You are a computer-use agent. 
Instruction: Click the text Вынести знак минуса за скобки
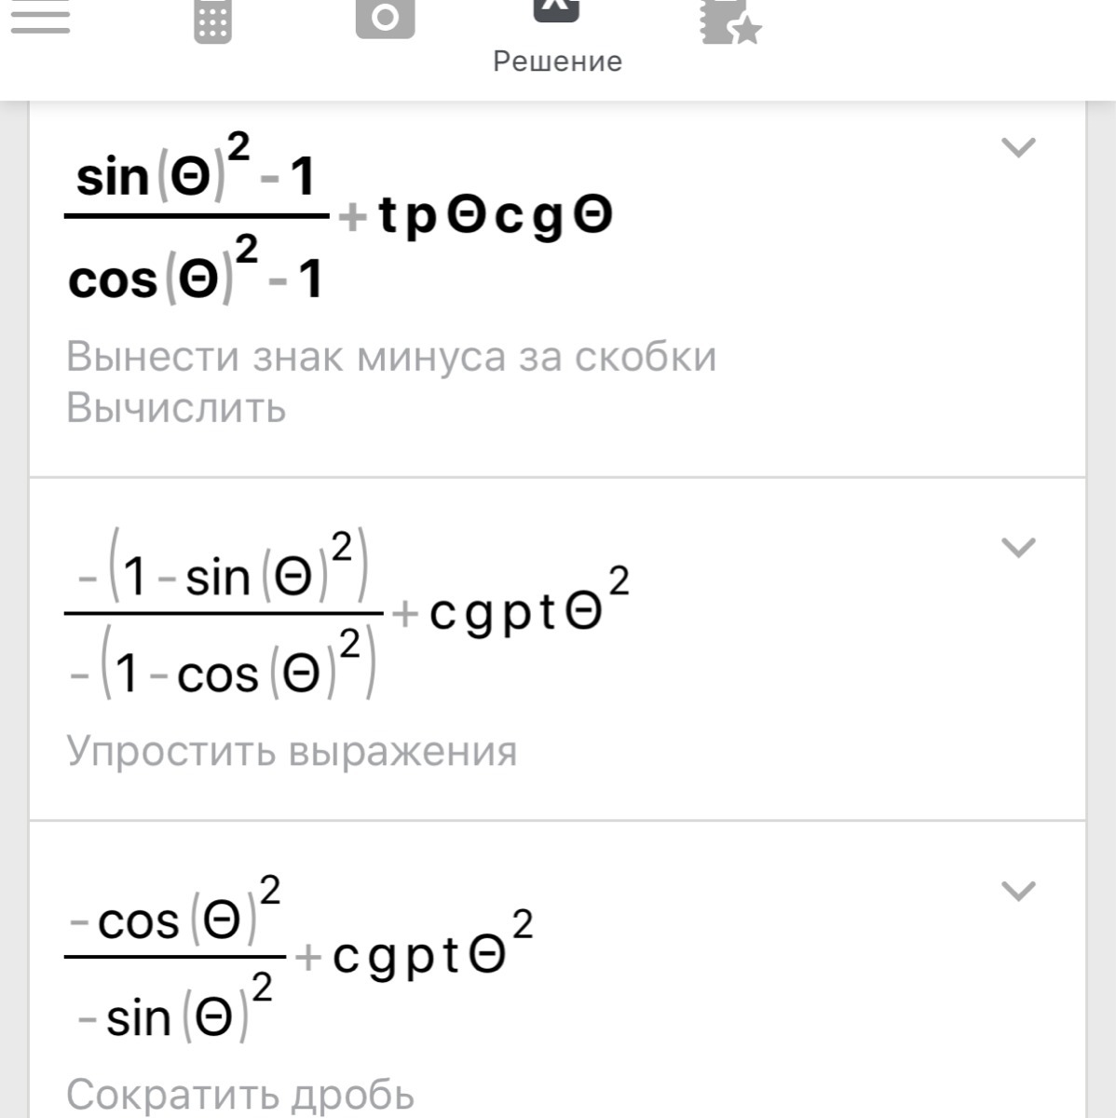(391, 357)
